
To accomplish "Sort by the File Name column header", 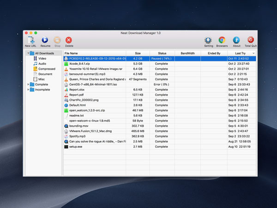I will click(x=95, y=53).
